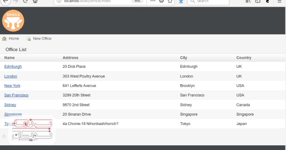Screen dimensions: 286x150
Task: Click the New Office add icon
Action: tap(29, 39)
